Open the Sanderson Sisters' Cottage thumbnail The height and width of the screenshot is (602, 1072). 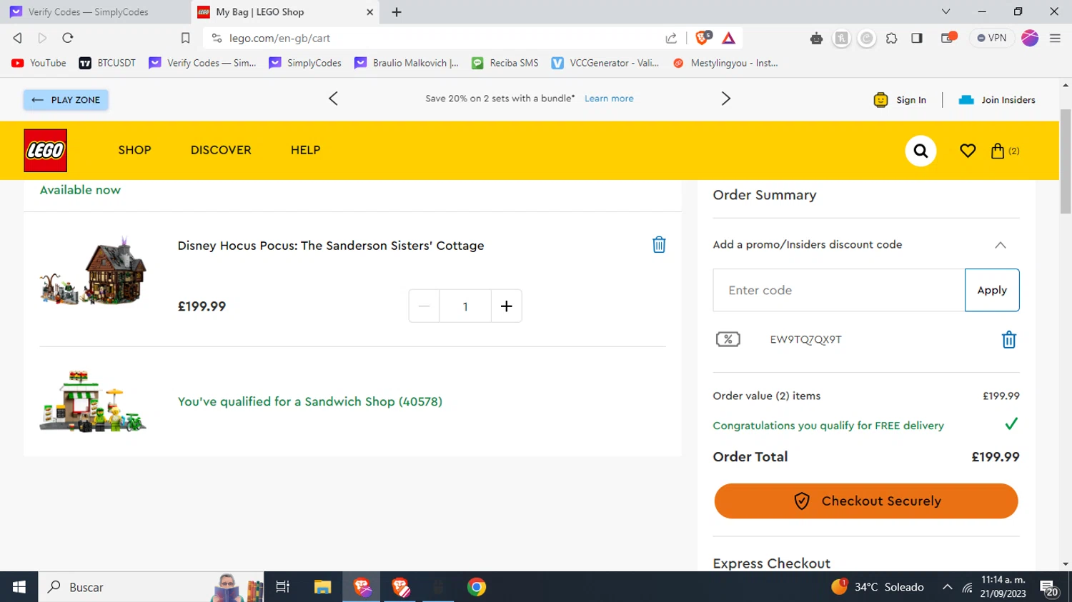93,271
